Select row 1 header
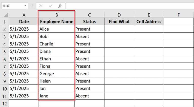194x107 pixels. (4, 22)
